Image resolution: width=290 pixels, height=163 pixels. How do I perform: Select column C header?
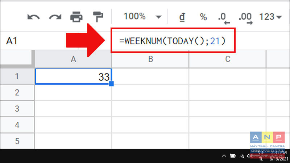(x=227, y=59)
